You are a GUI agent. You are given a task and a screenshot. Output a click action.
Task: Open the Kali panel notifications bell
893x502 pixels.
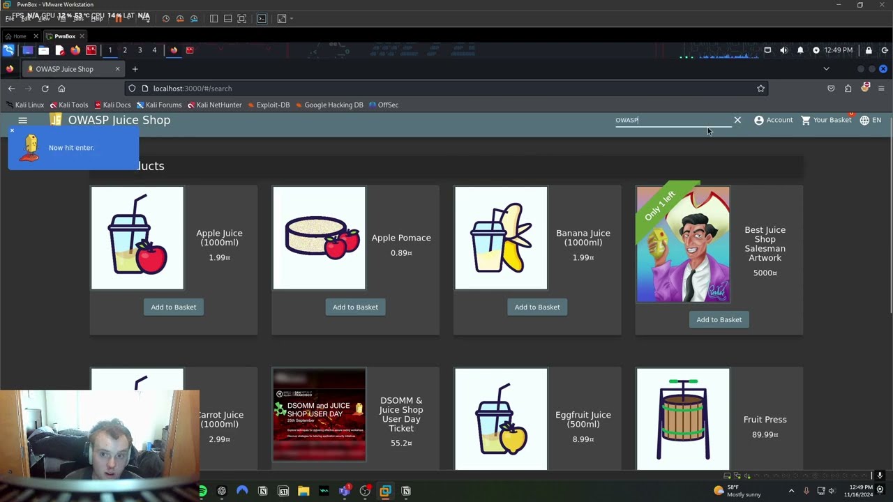tap(800, 50)
